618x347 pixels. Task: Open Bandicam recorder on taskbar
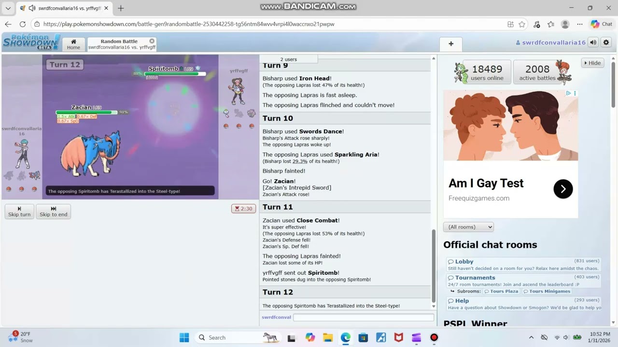(434, 337)
